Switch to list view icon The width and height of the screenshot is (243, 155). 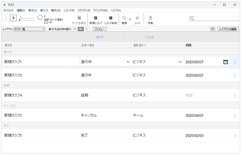tap(81, 29)
